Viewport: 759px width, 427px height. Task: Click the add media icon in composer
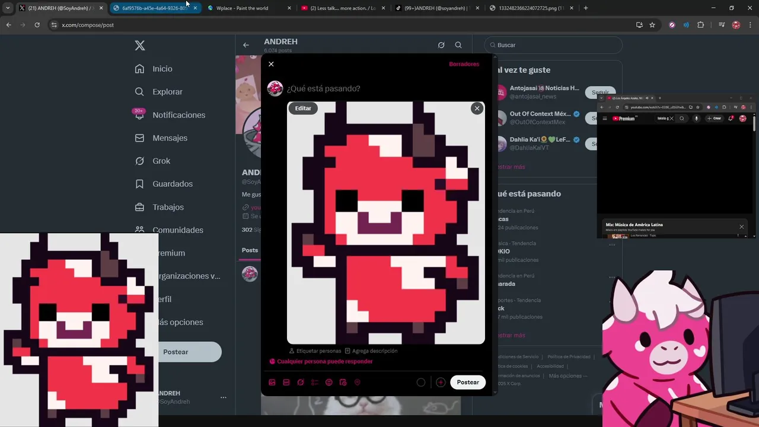[272, 383]
